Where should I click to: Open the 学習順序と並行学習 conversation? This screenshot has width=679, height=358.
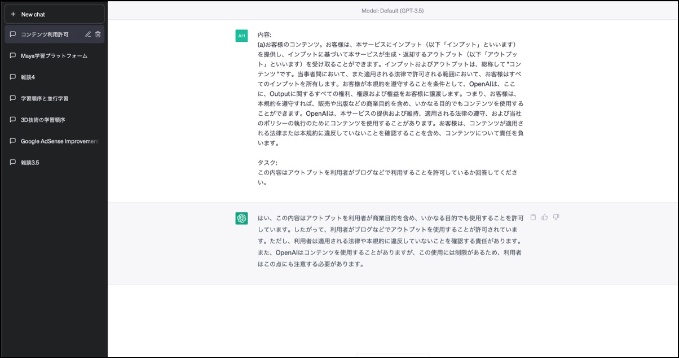tap(54, 98)
